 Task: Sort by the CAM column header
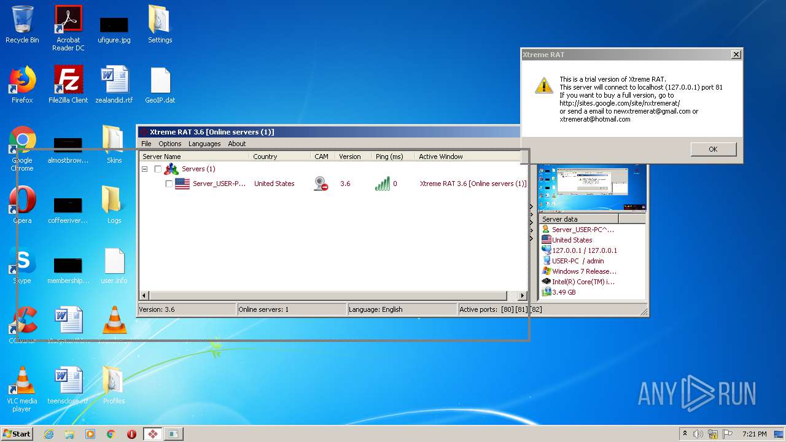323,157
